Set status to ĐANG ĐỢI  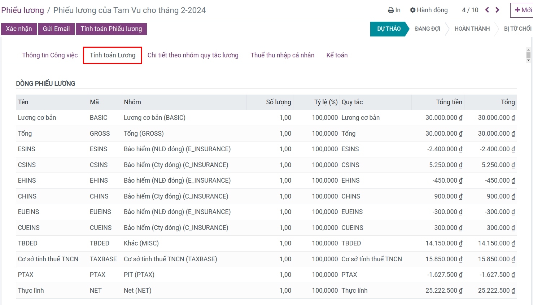pos(427,29)
